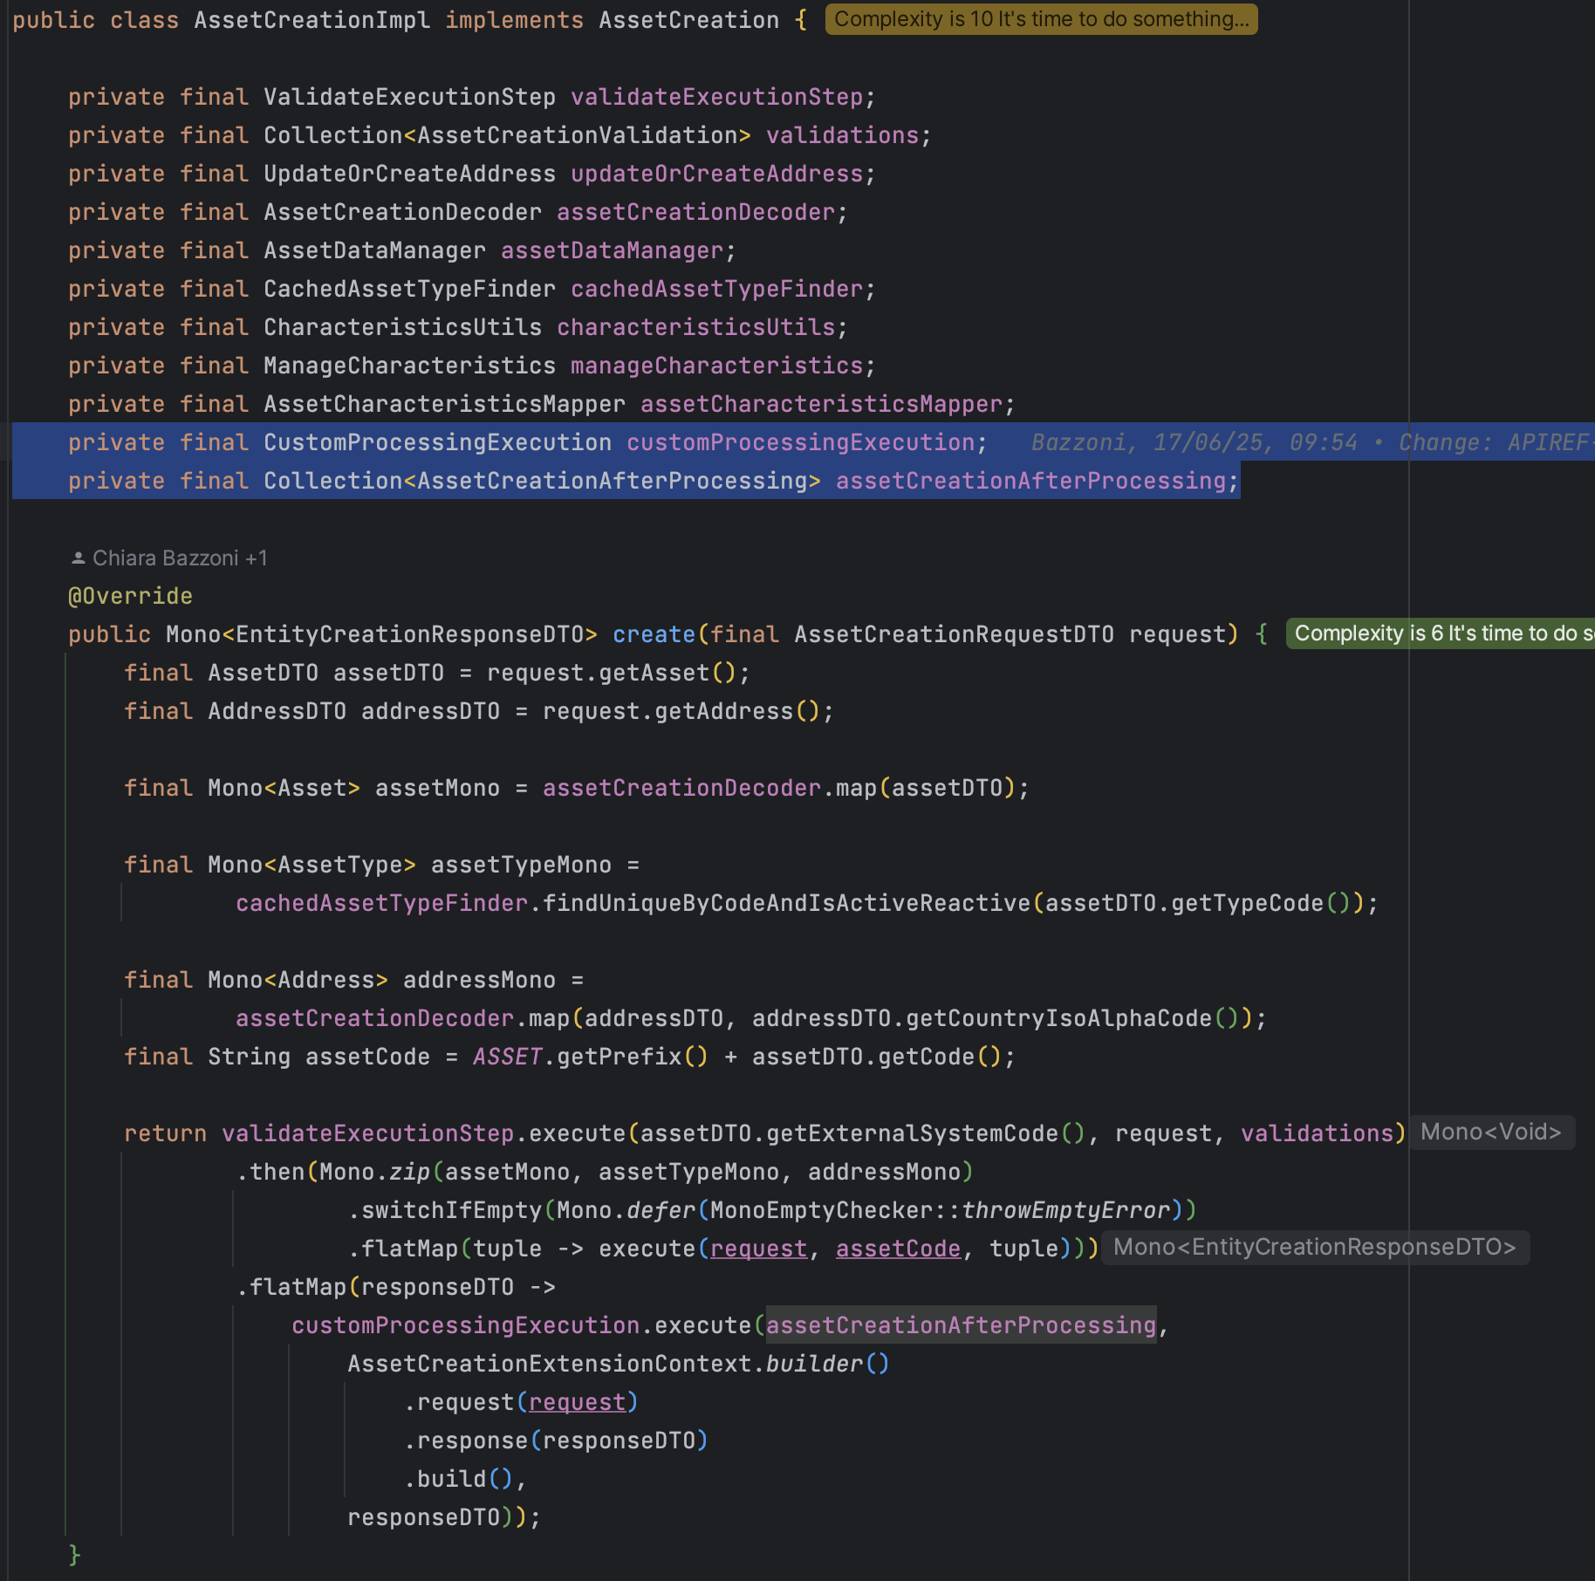Click 'validateExecutionStep' in the return statement
The width and height of the screenshot is (1595, 1581).
click(367, 1133)
